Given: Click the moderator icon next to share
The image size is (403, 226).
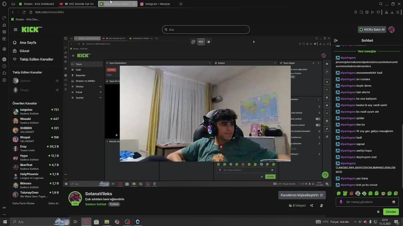Looking at the screenshot, I should (321, 206).
